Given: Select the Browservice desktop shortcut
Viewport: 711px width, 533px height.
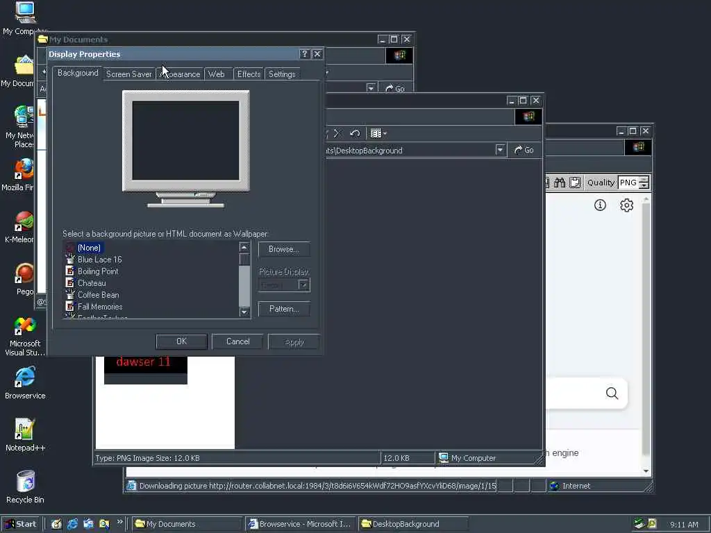Looking at the screenshot, I should tap(25, 383).
